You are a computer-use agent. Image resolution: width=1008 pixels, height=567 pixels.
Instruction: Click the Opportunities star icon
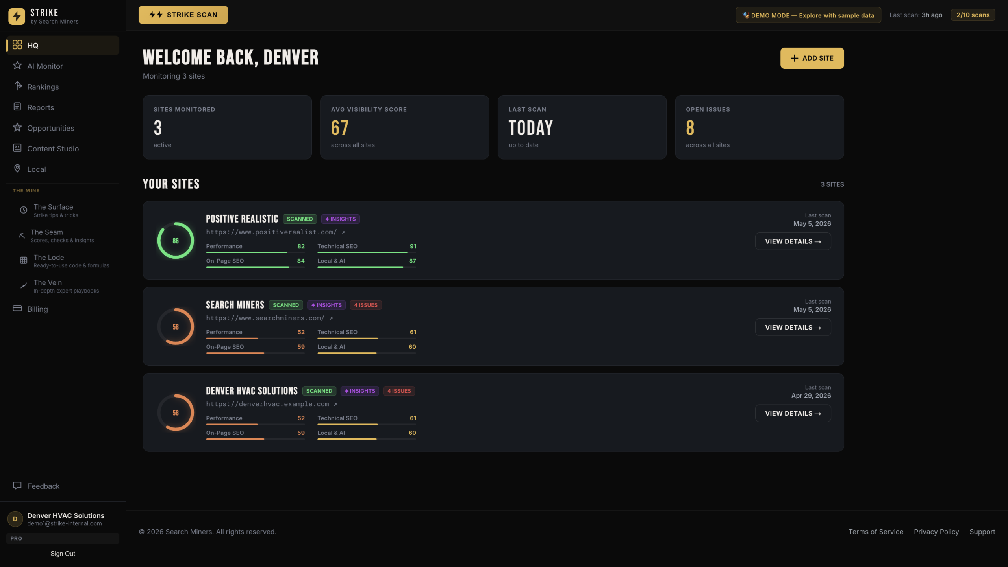pyautogui.click(x=17, y=127)
